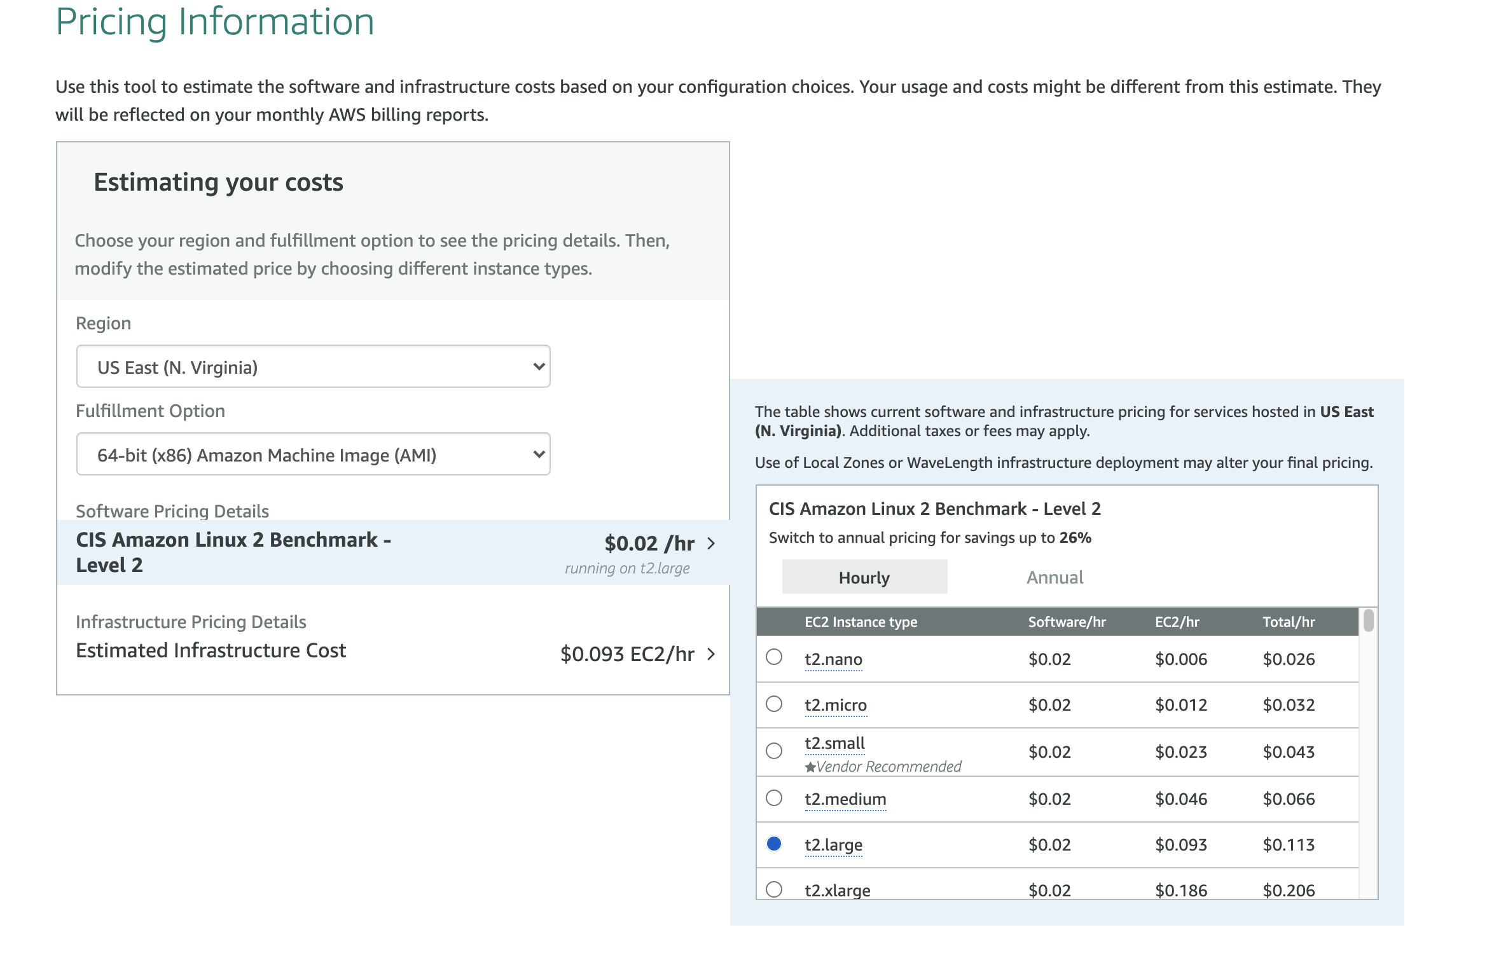Click the 26% annual savings text

click(1075, 538)
